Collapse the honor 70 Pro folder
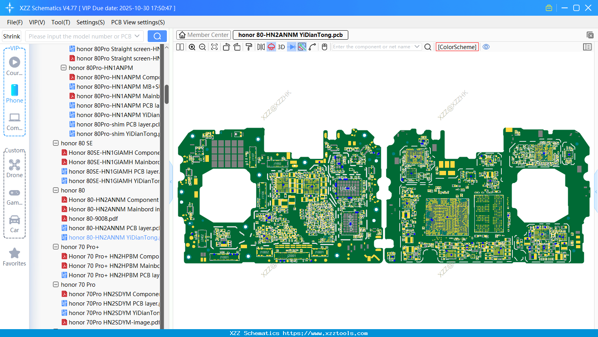598x337 pixels. click(56, 284)
